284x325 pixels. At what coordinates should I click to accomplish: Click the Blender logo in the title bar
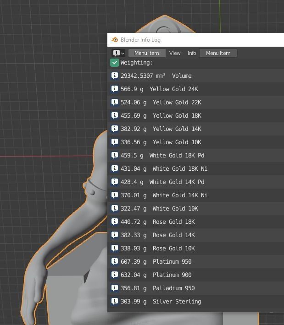(x=115, y=39)
